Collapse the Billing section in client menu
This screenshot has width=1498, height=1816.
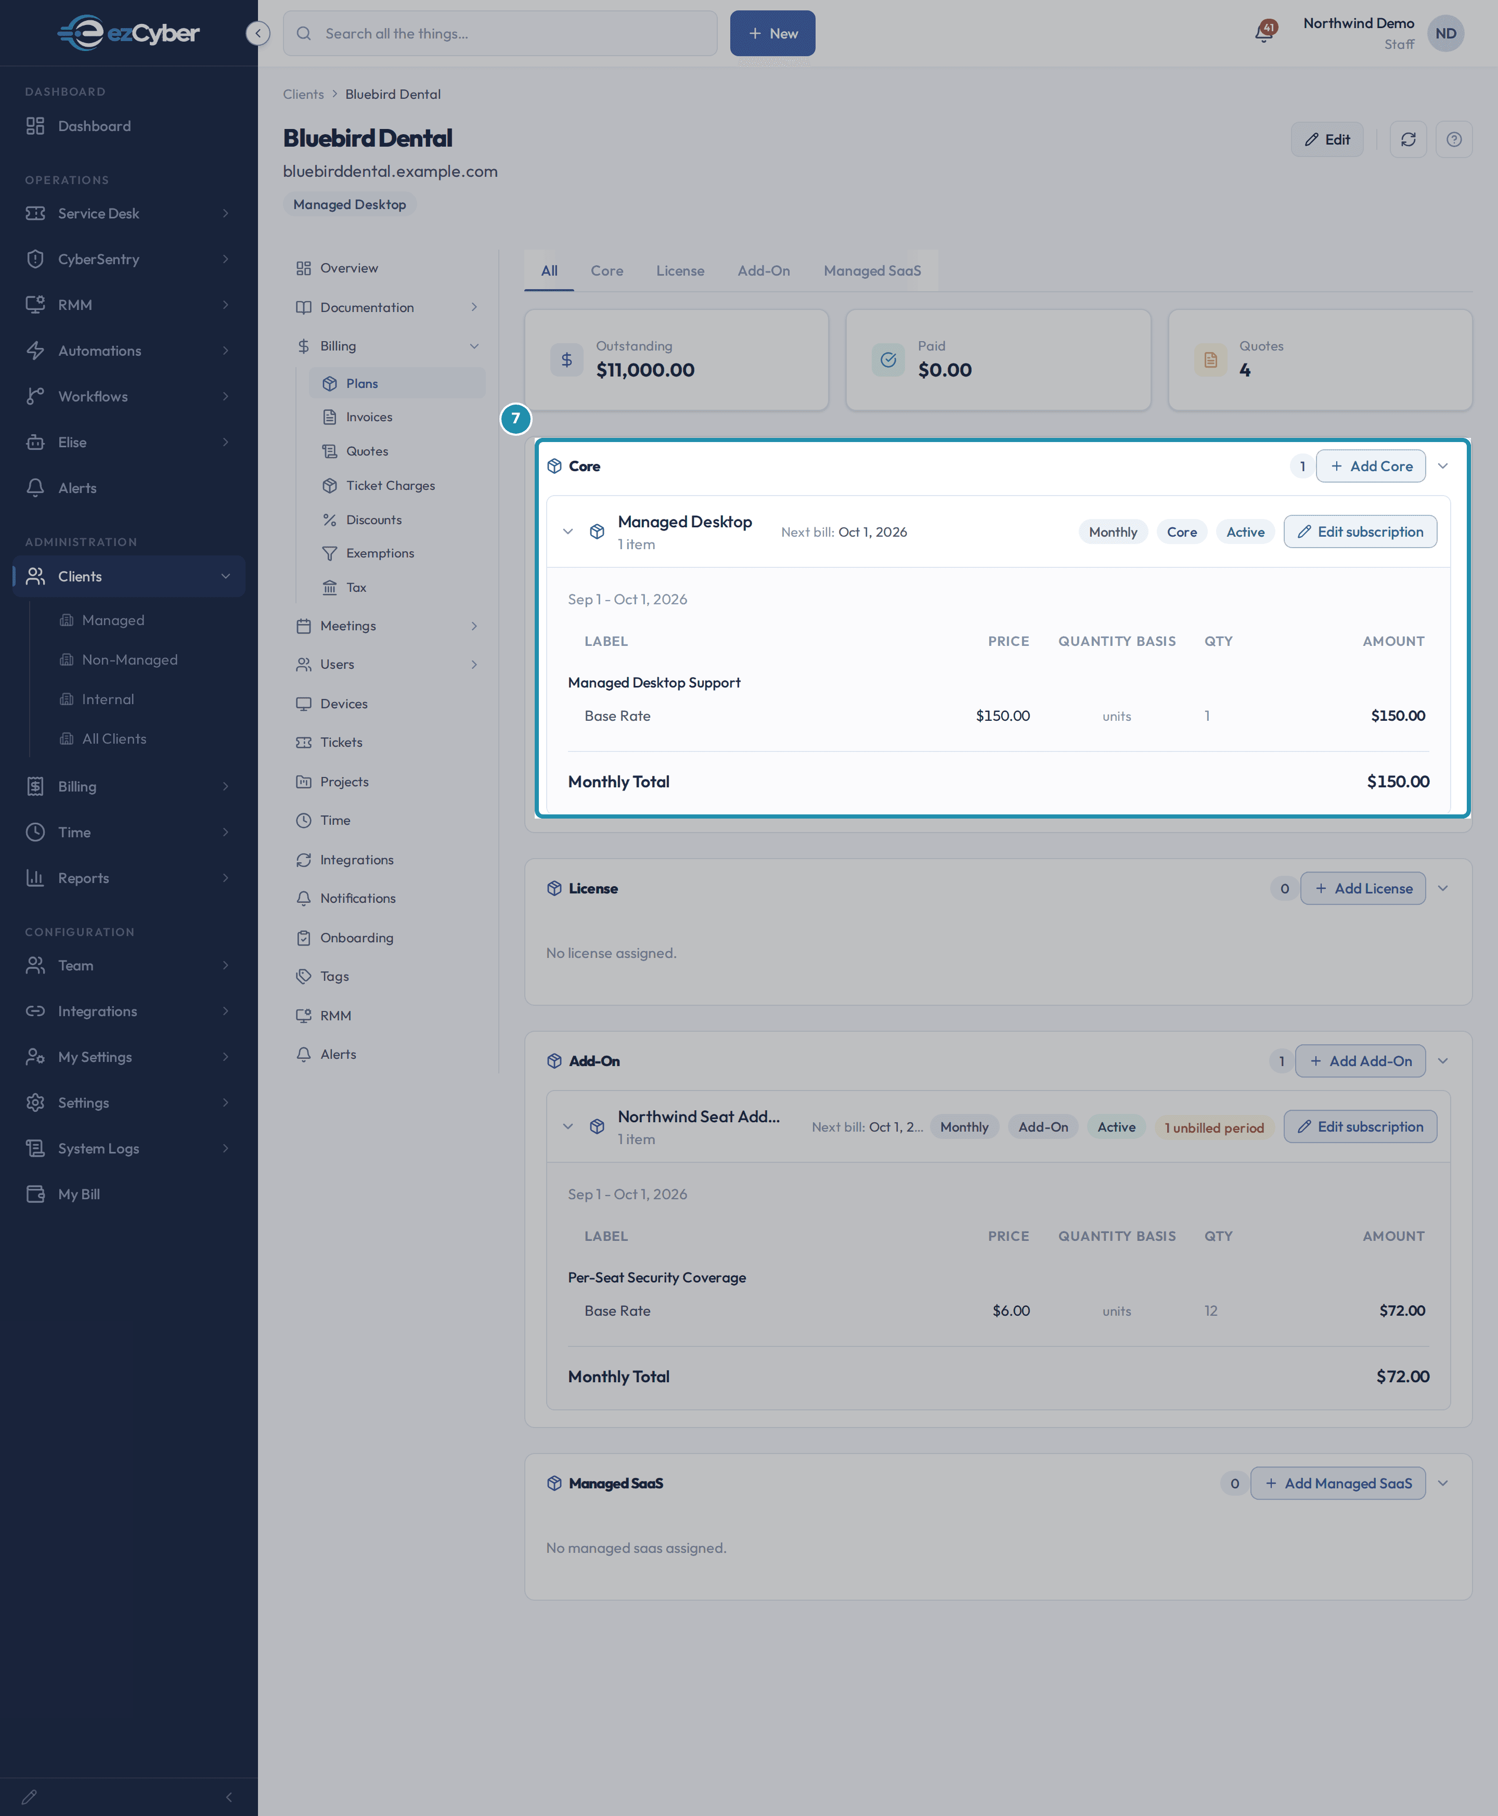click(x=386, y=346)
